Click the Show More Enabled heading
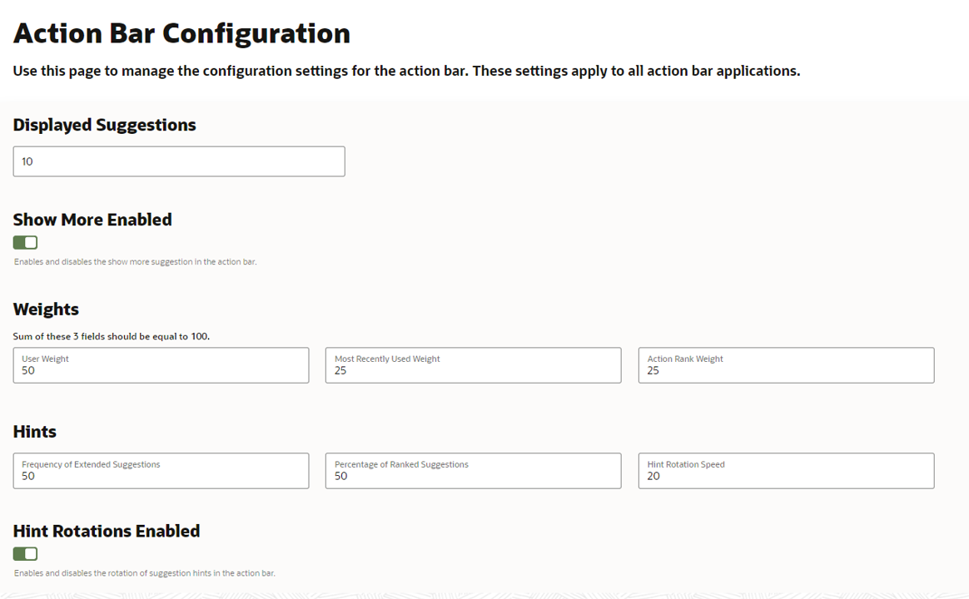 click(92, 220)
